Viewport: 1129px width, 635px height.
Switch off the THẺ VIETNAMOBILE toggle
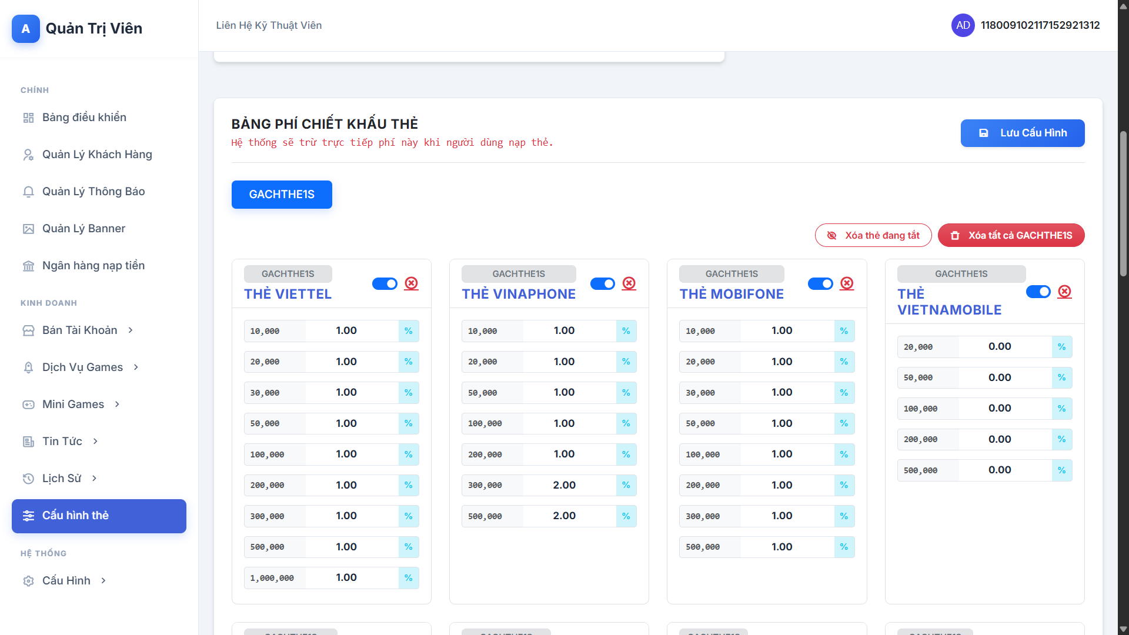1038,292
